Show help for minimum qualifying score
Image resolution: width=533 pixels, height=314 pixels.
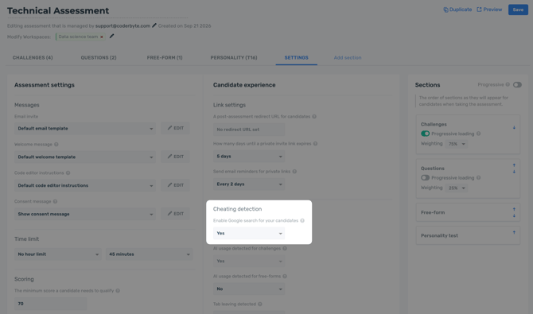118,291
